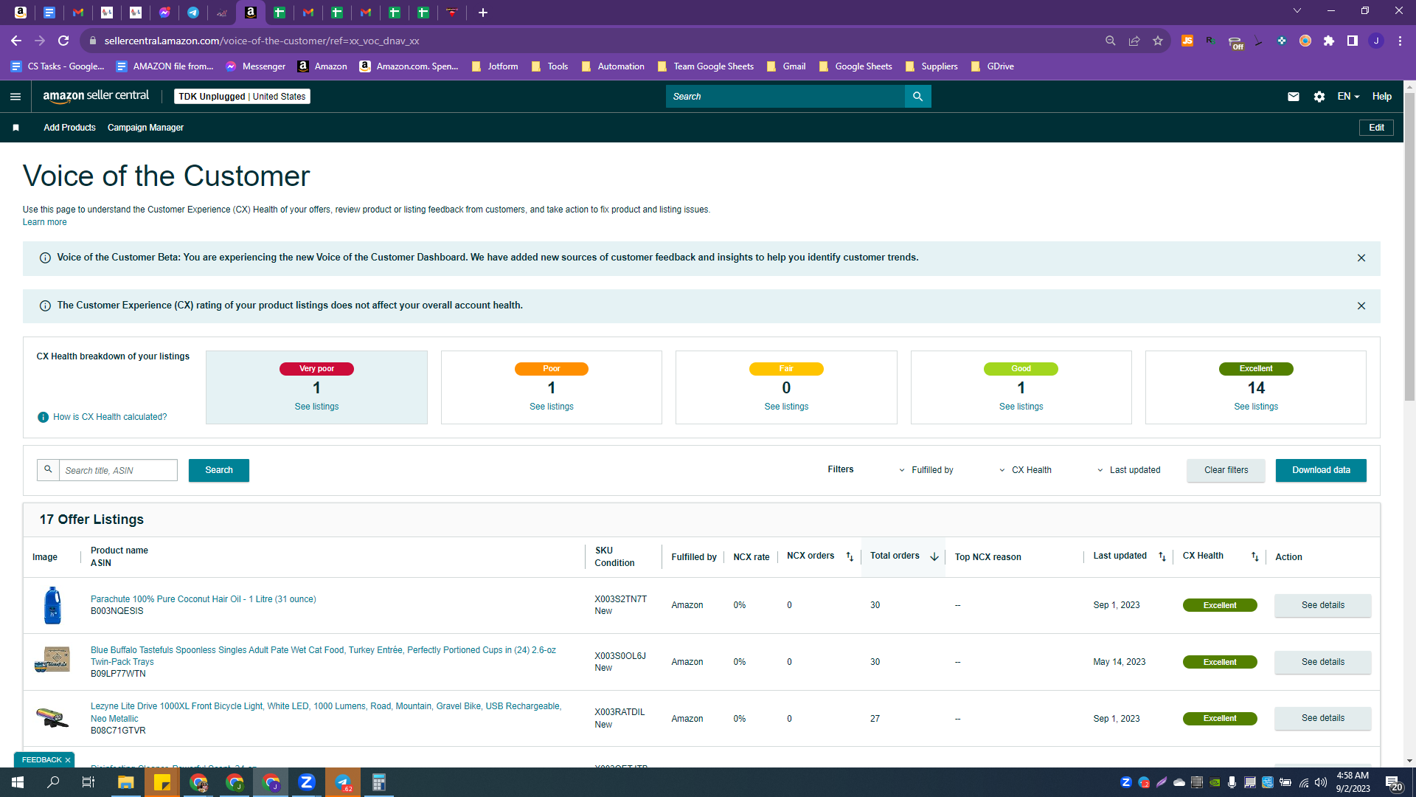Click See listings under Good
This screenshot has width=1416, height=797.
click(x=1021, y=407)
